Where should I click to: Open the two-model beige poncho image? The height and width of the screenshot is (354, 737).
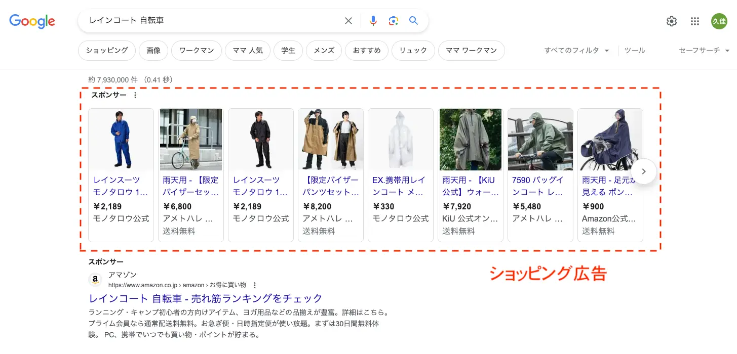coord(331,140)
